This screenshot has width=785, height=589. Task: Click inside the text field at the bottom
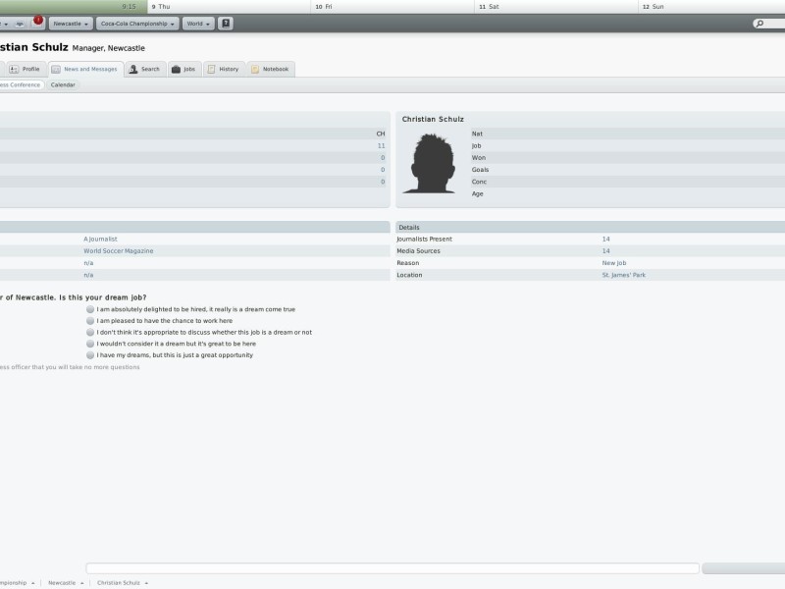[x=392, y=565]
